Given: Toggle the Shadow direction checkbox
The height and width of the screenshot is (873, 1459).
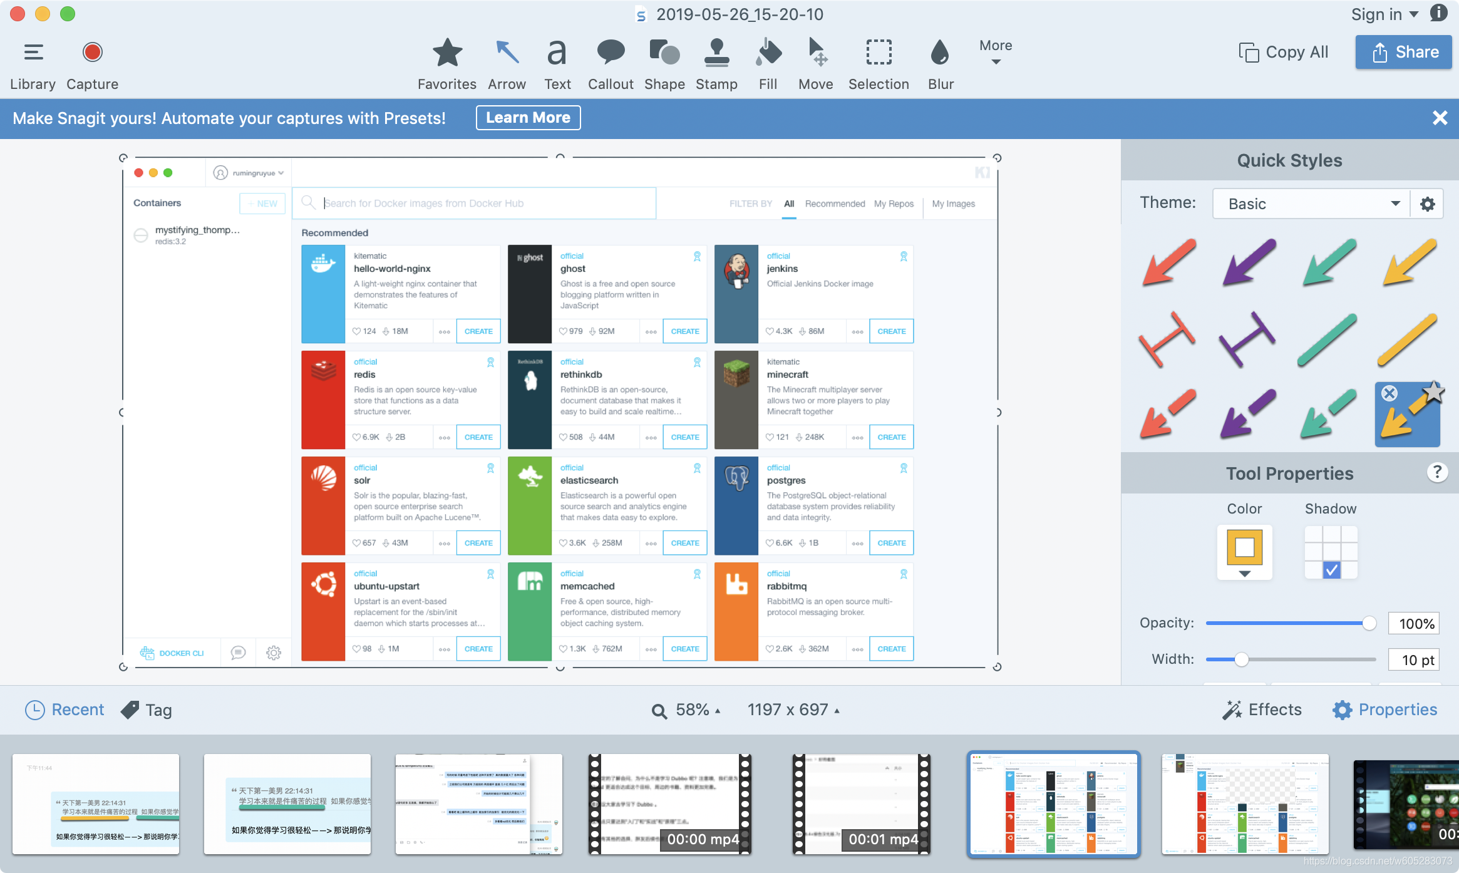Looking at the screenshot, I should 1331,570.
